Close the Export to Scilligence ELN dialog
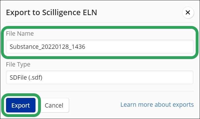 pyautogui.click(x=188, y=13)
